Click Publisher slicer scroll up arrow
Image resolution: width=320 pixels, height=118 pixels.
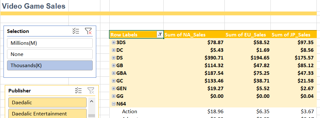(x=92, y=101)
